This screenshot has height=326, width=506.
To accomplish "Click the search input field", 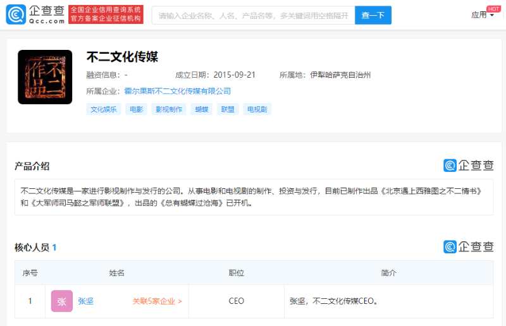I will coord(253,15).
